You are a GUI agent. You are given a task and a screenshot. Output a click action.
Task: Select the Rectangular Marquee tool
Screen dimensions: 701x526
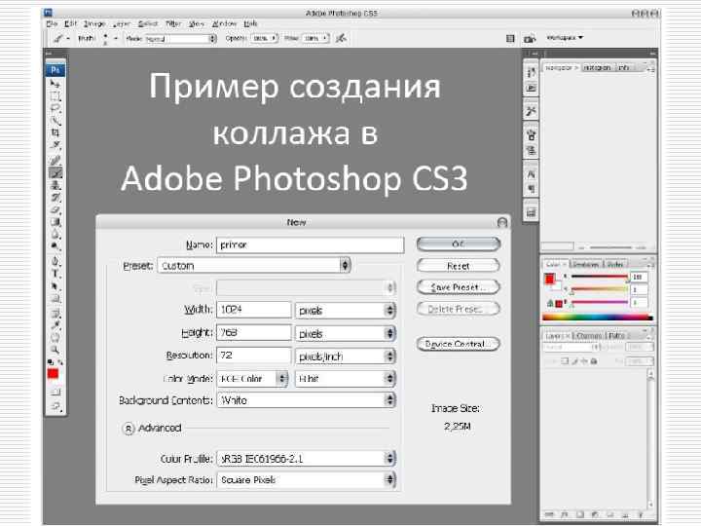55,95
